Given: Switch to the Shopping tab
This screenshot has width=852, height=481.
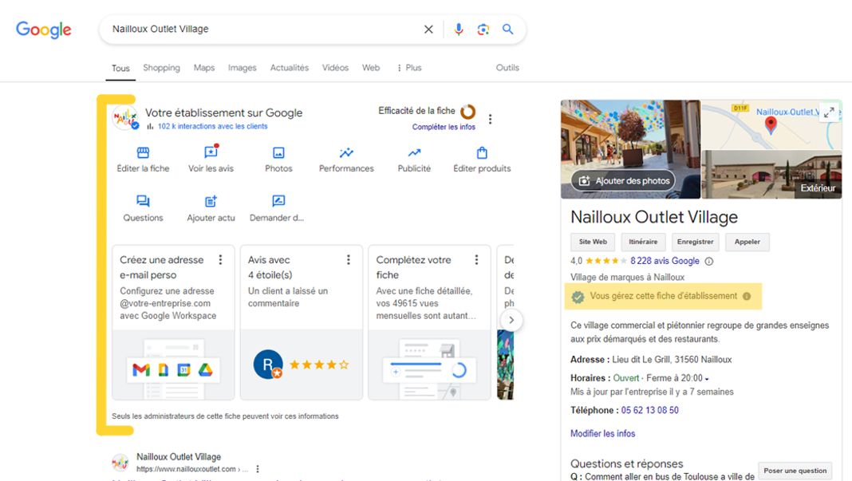Looking at the screenshot, I should coord(161,68).
